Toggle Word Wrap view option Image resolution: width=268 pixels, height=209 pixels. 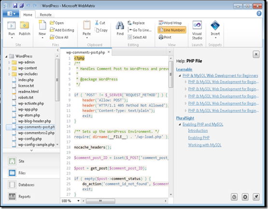(170, 23)
